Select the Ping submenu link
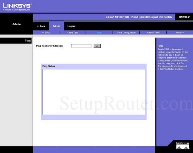The height and width of the screenshot is (153, 193). [99, 33]
